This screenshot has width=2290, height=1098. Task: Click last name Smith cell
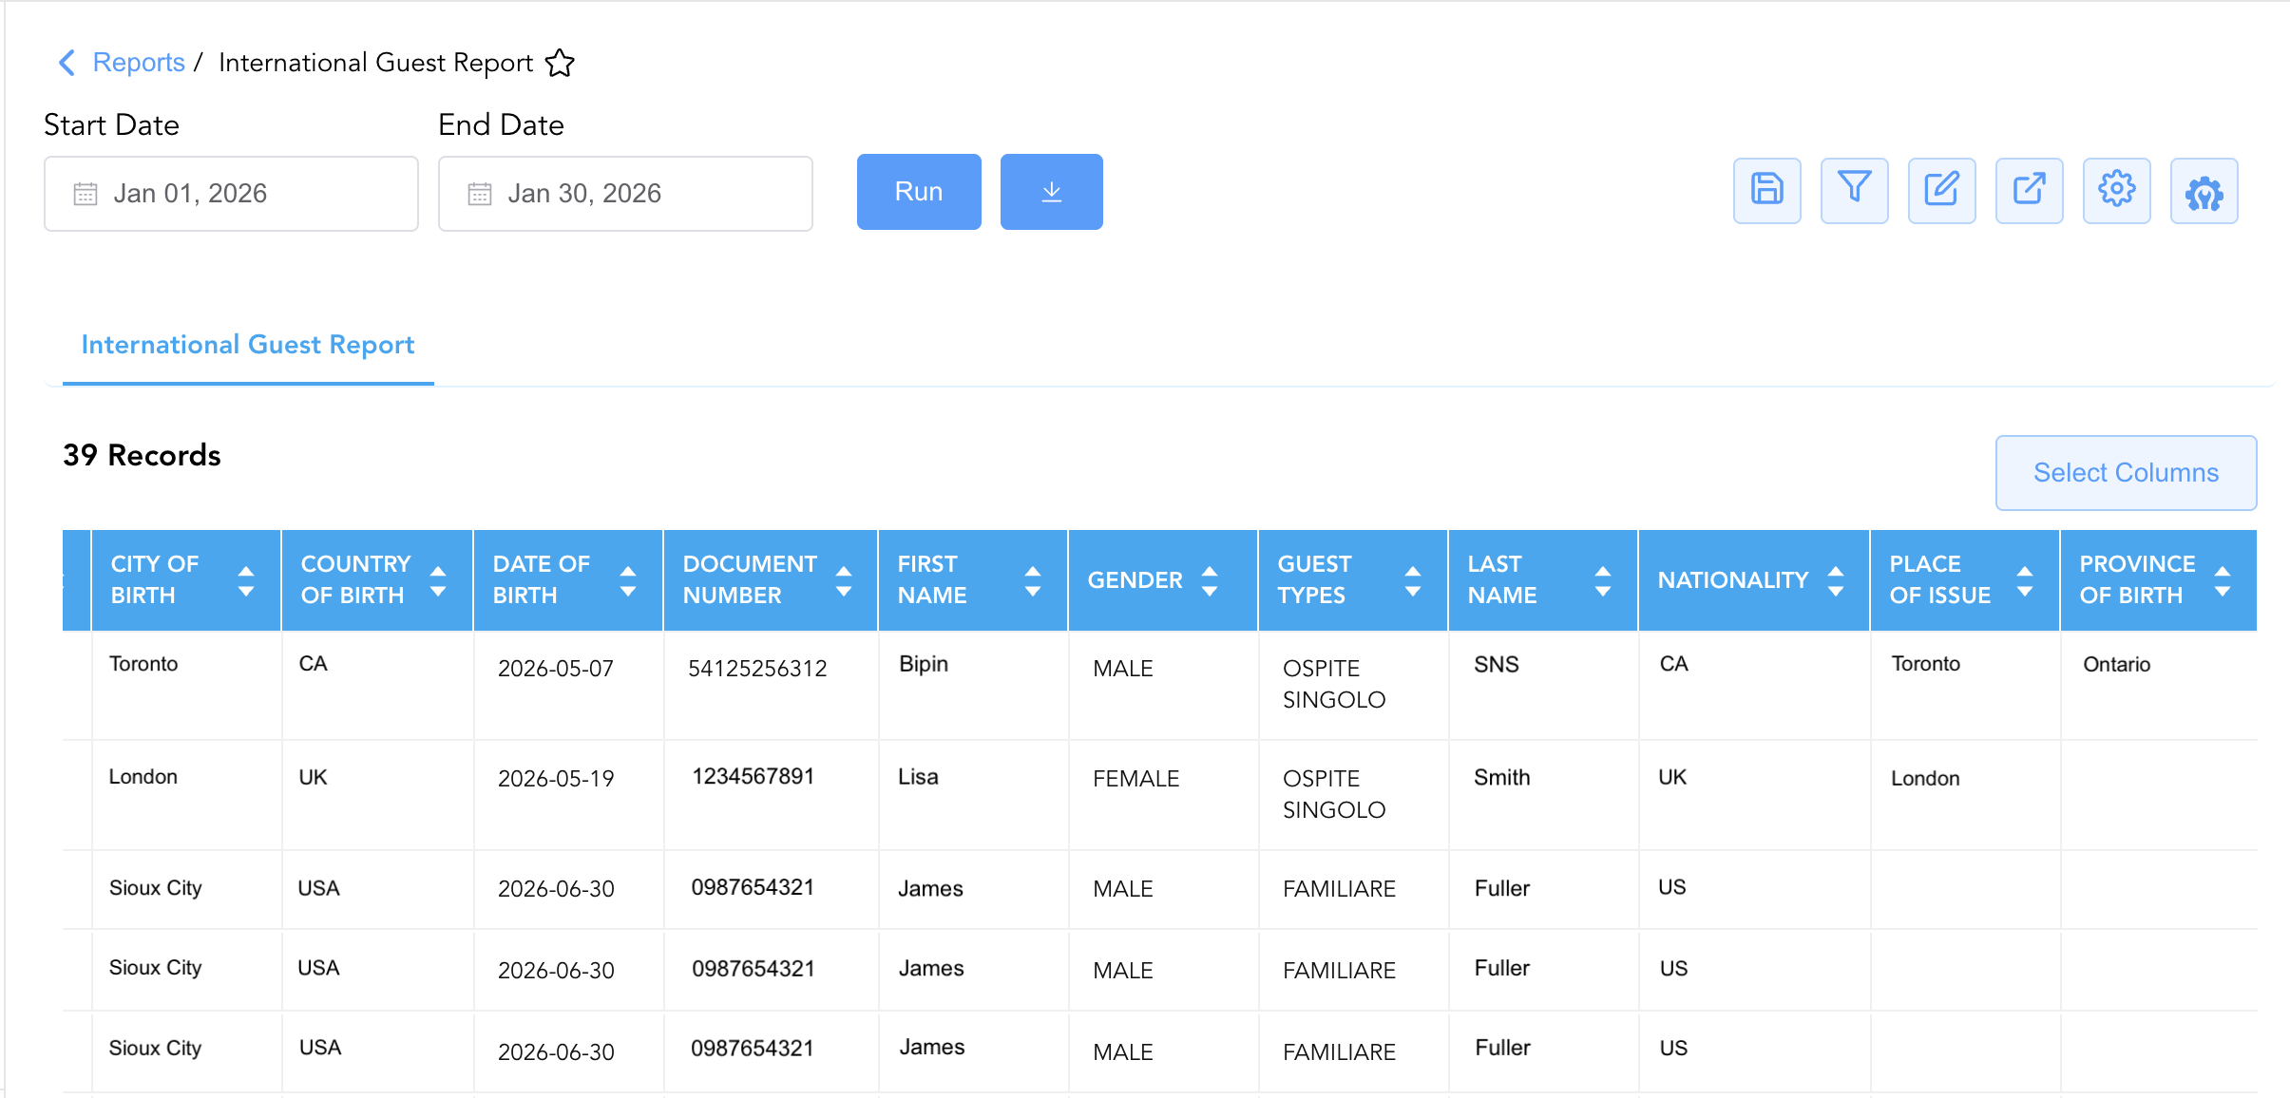click(1501, 778)
